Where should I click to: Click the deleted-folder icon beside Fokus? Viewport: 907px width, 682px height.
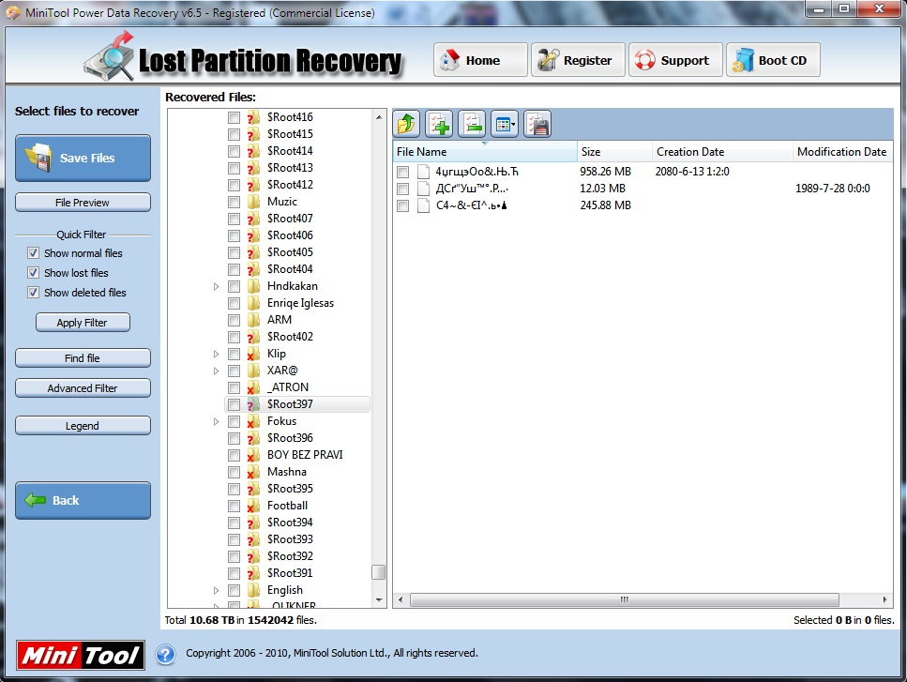[253, 422]
